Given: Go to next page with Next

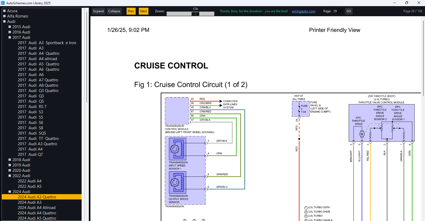Looking at the screenshot, I should (x=144, y=11).
